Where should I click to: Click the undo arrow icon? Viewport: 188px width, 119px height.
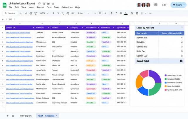[x=21, y=13]
